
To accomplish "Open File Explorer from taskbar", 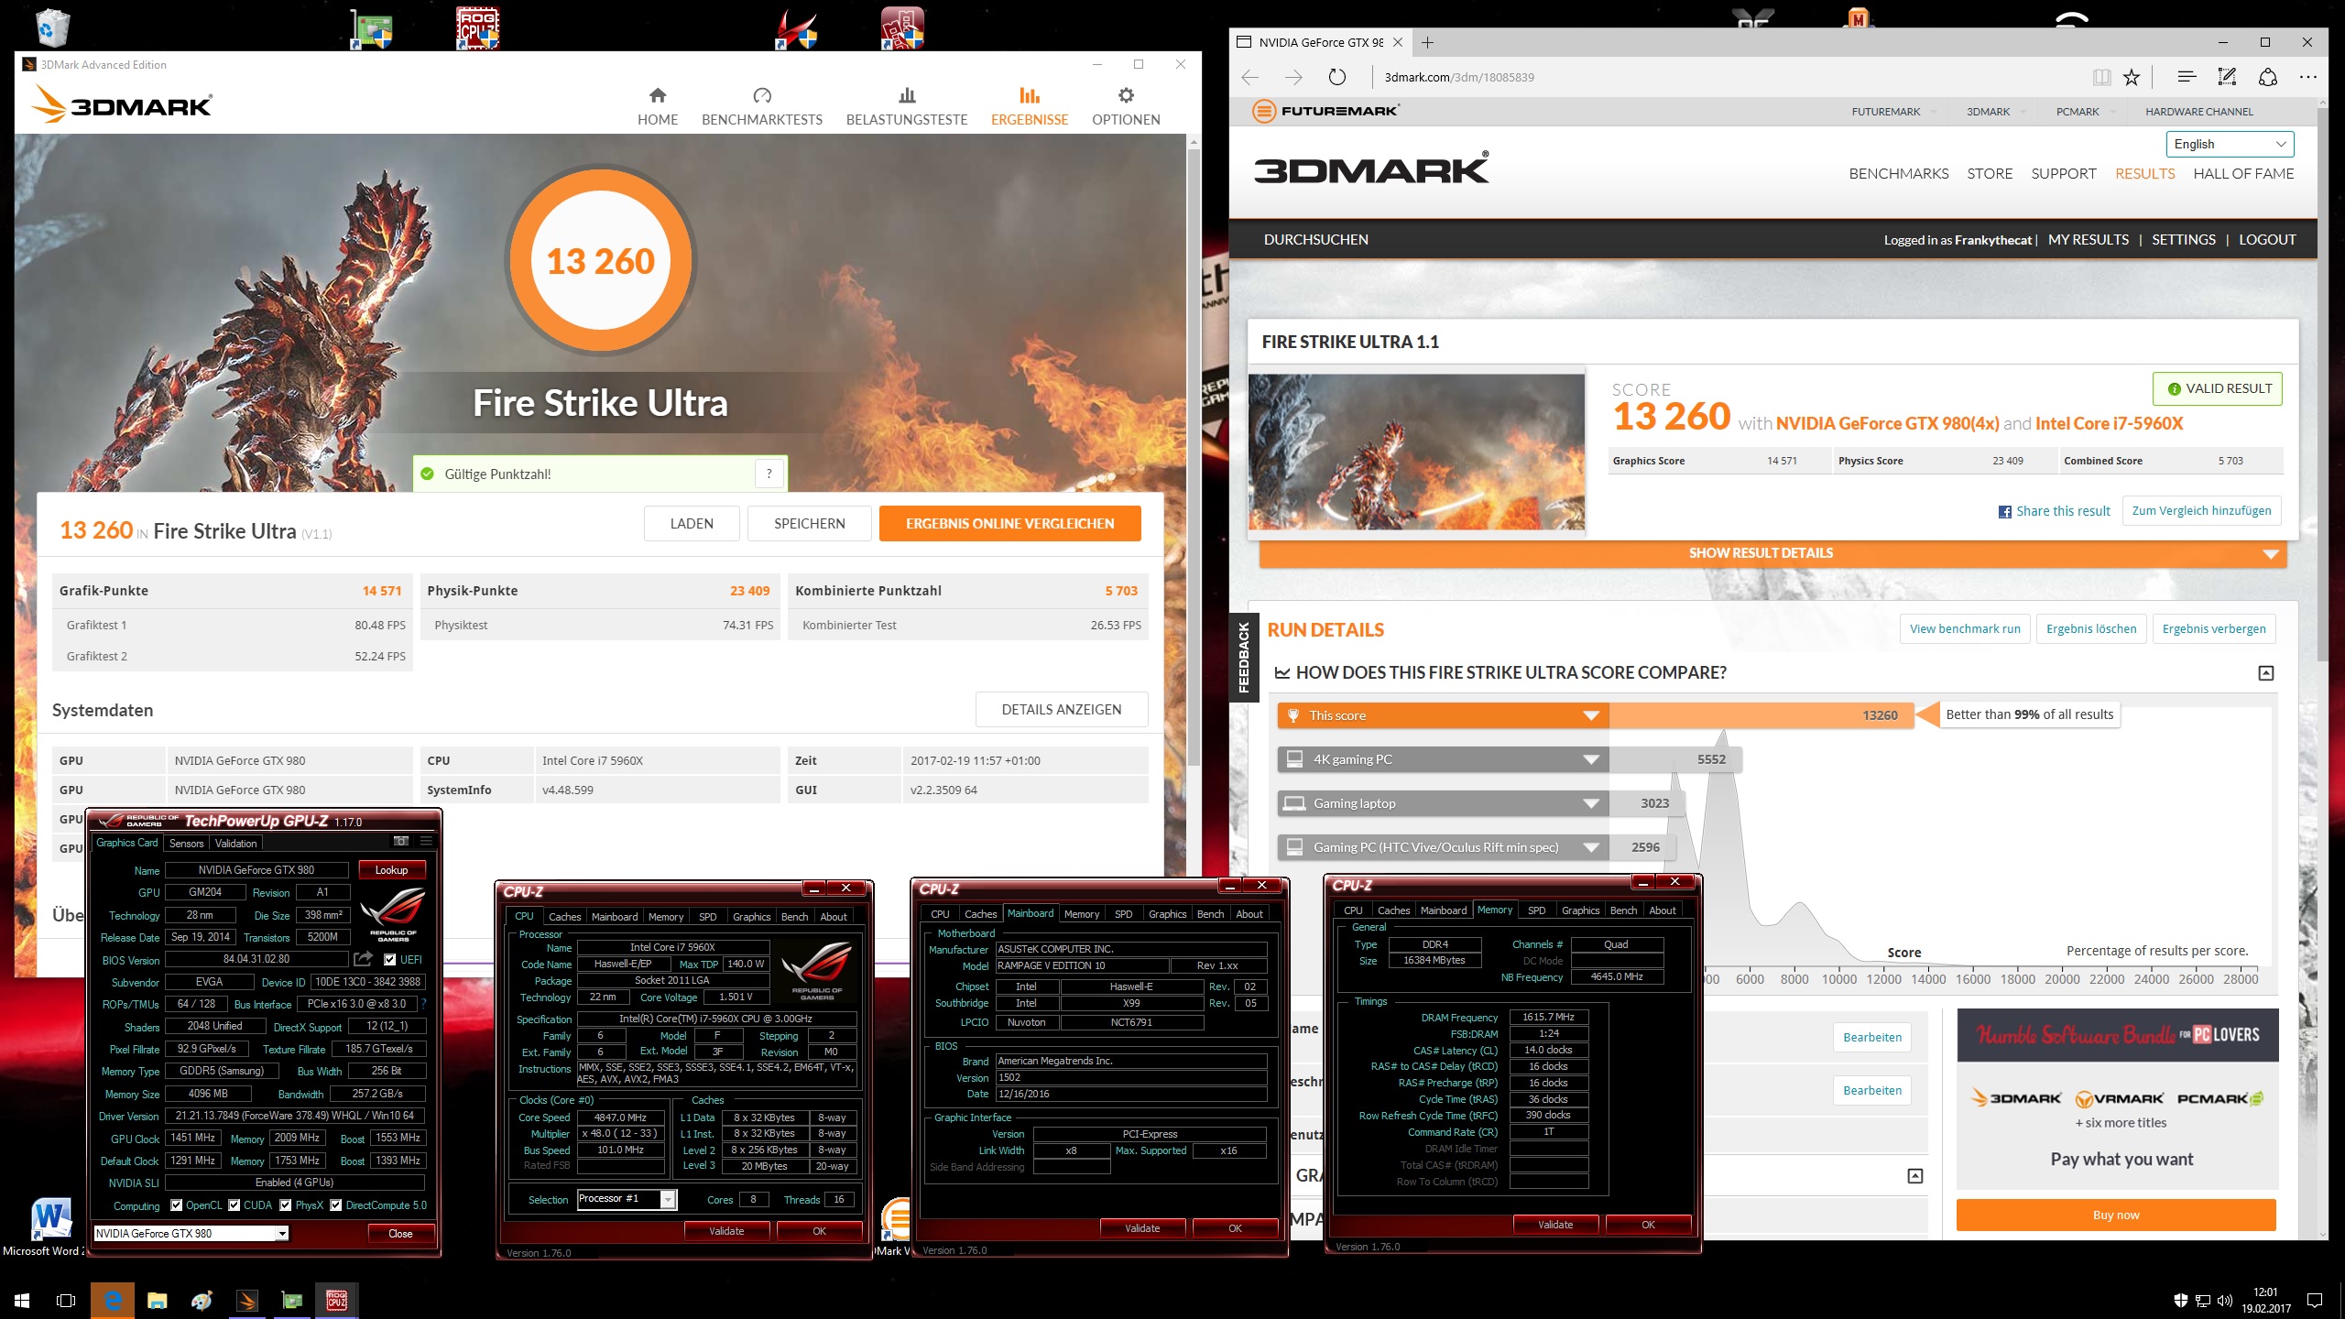I will 158,1300.
